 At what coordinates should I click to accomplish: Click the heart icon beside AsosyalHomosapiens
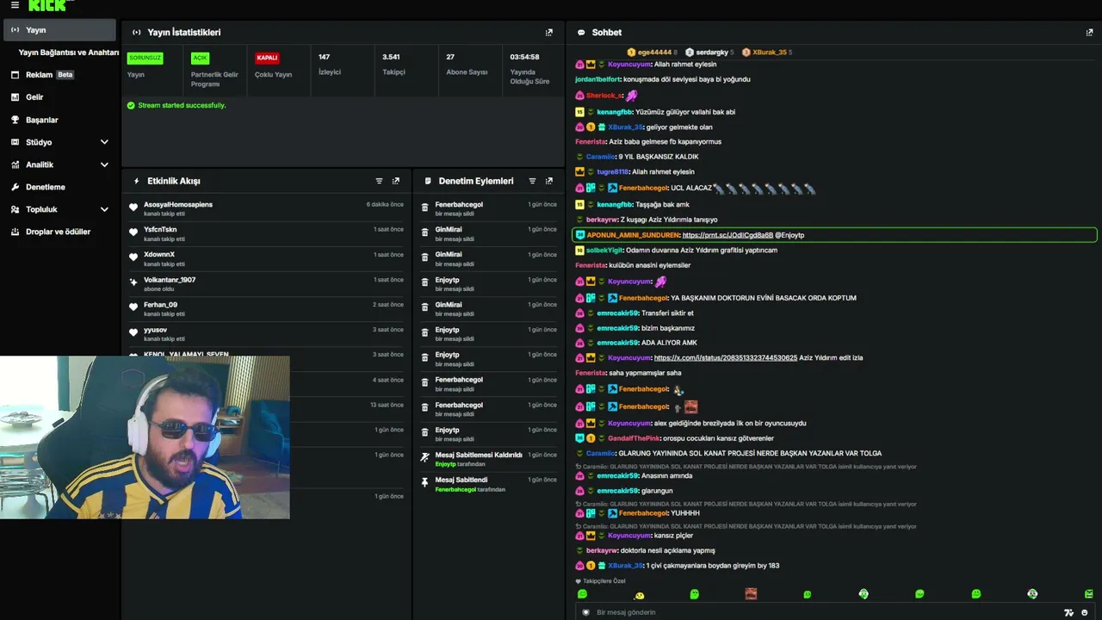tap(133, 208)
